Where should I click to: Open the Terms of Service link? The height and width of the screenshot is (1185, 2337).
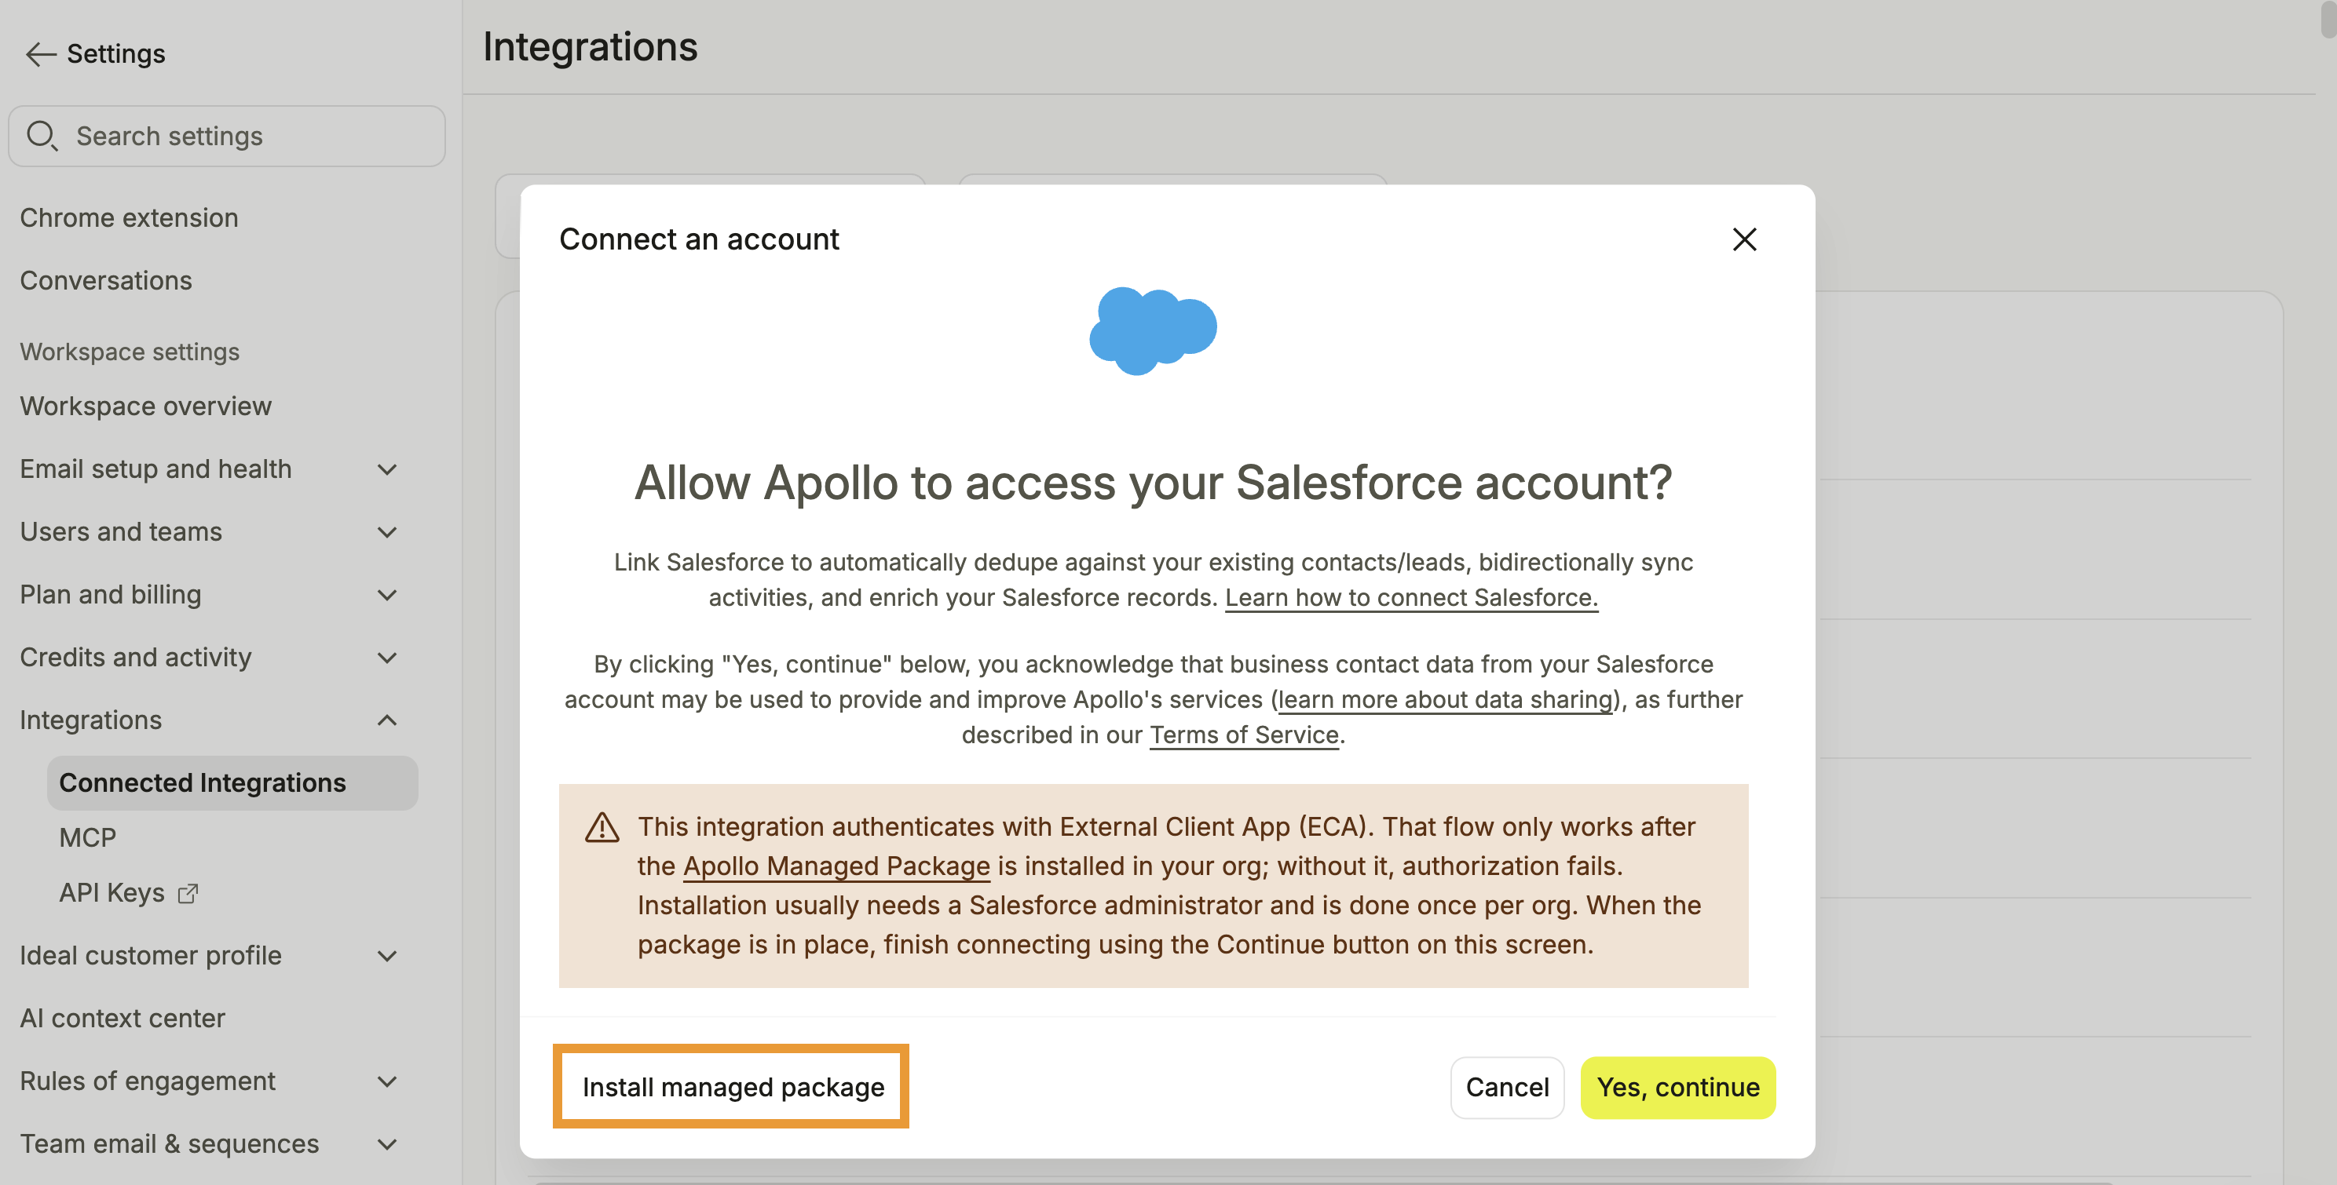pyautogui.click(x=1244, y=735)
